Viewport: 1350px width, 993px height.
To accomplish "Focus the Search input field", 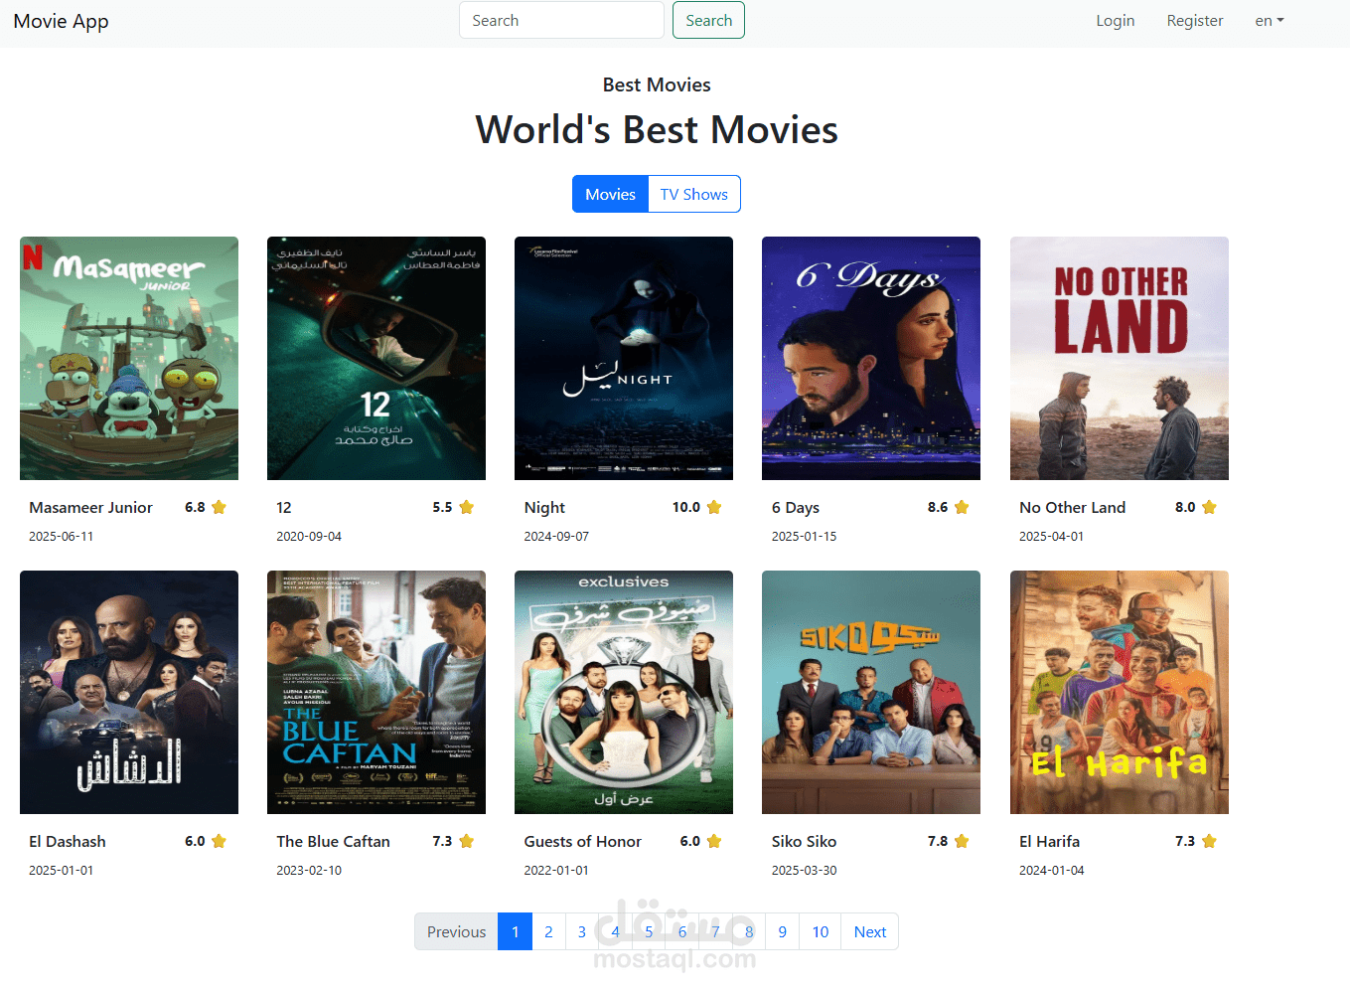I will pos(561,20).
